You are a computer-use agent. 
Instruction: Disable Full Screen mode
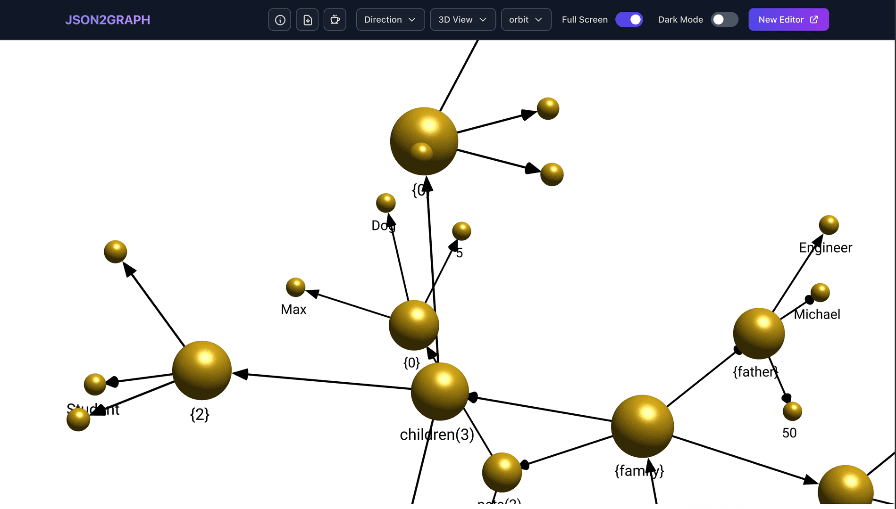point(629,19)
